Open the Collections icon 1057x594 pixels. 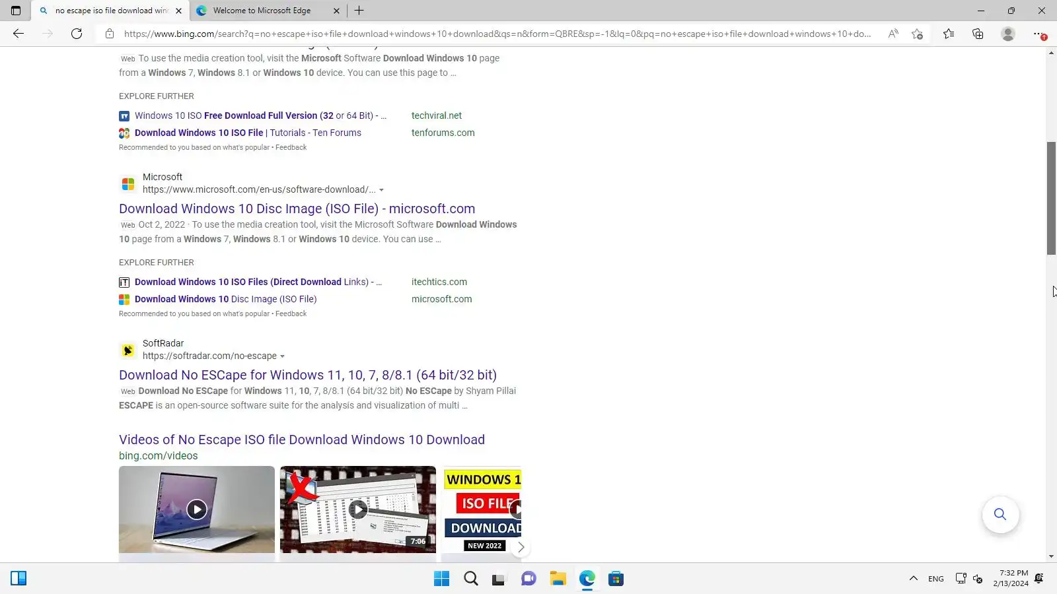(978, 34)
